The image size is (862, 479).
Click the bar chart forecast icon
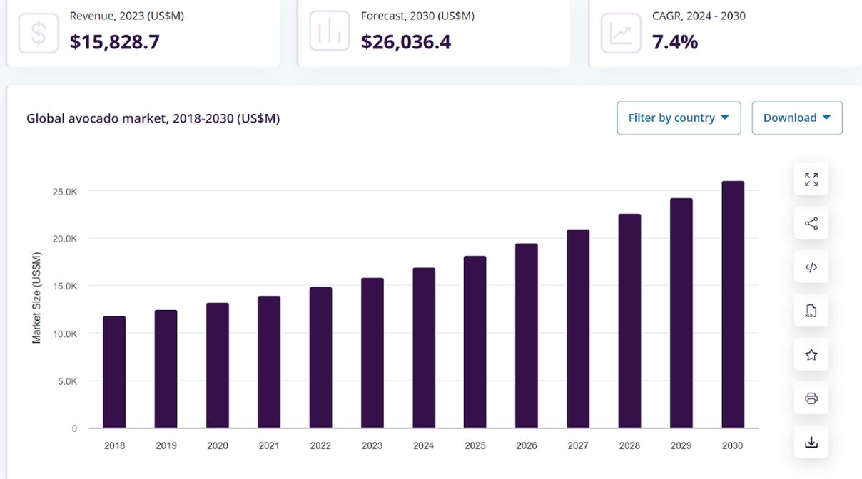click(x=330, y=33)
